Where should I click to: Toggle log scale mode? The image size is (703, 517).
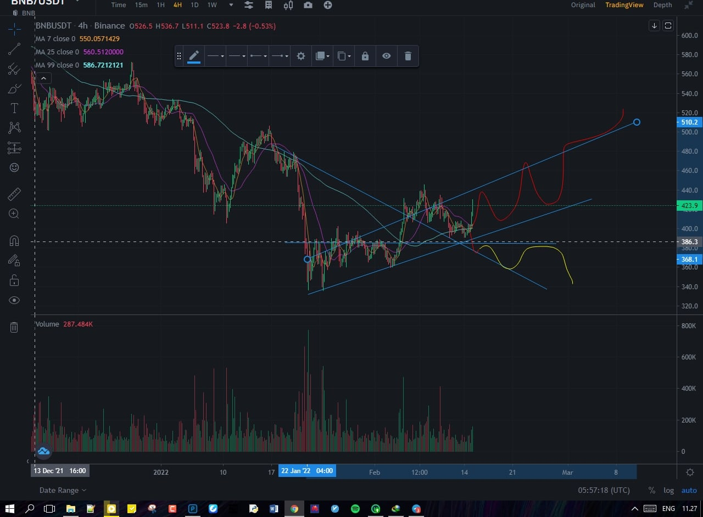tap(668, 490)
